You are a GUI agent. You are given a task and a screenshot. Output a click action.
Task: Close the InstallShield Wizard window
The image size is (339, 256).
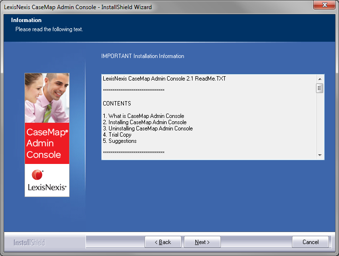(324, 5)
